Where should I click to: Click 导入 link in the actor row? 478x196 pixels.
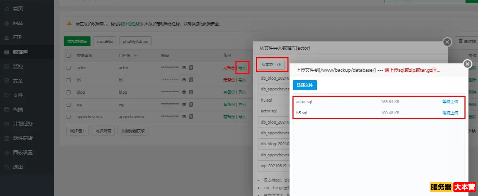(x=242, y=68)
